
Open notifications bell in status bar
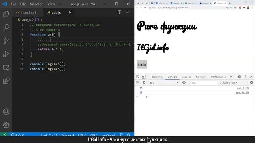point(129,135)
